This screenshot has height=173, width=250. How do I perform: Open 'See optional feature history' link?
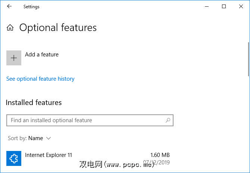[40, 79]
